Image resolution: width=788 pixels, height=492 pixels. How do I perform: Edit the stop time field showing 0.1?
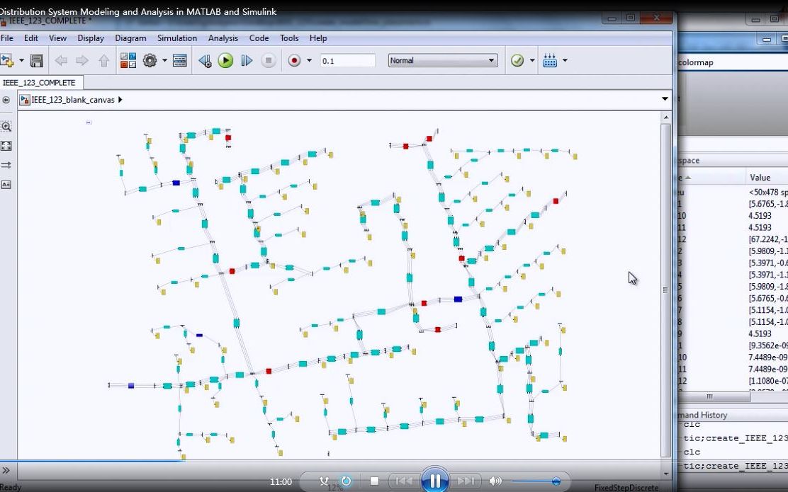(x=347, y=60)
